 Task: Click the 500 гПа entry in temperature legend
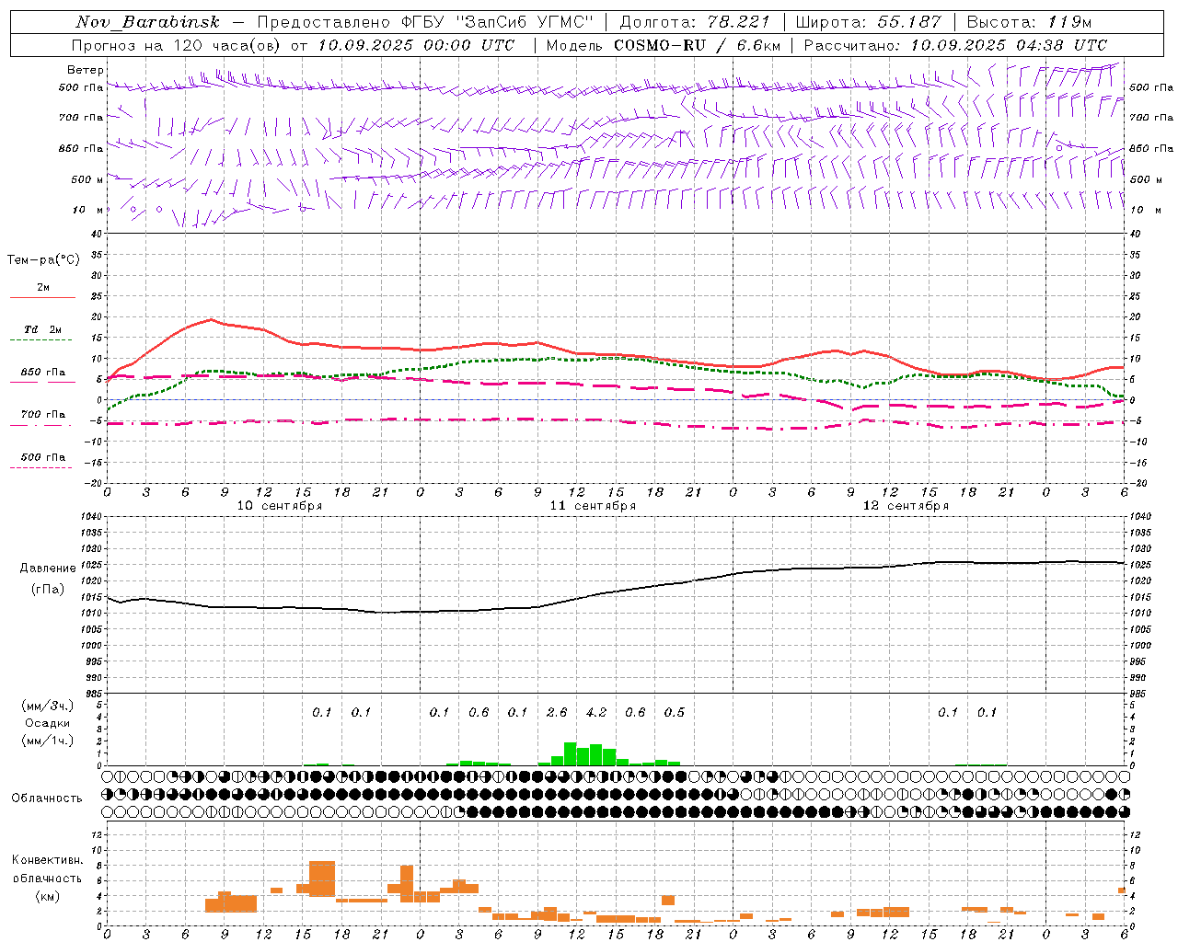pos(43,457)
